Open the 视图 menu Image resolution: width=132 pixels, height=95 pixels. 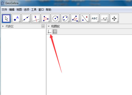point(19,9)
